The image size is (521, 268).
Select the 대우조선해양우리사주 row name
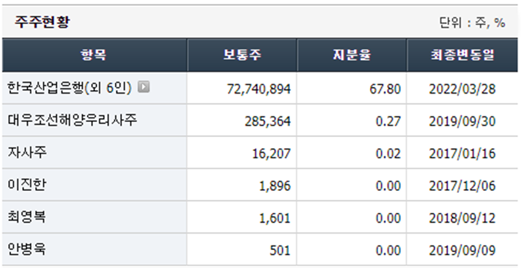click(72, 120)
